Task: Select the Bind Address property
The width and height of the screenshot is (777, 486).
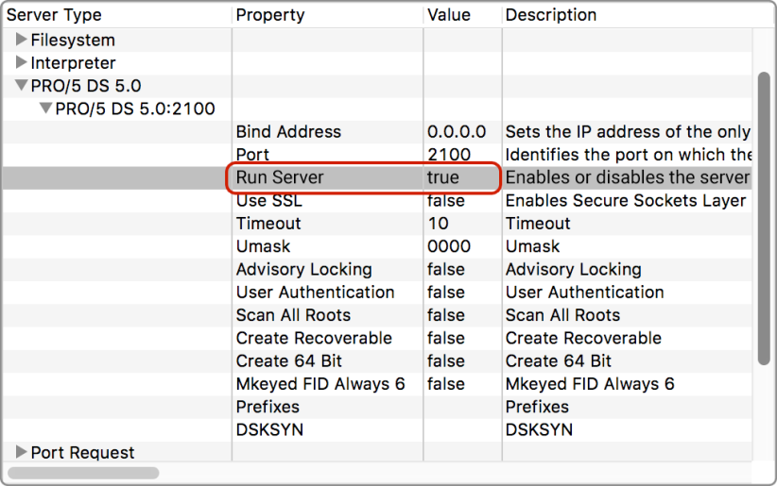Action: (x=288, y=132)
